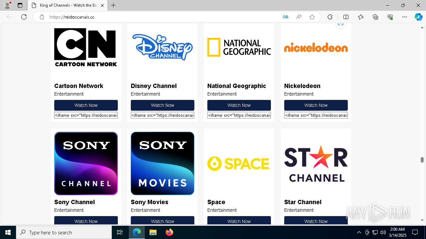The height and width of the screenshot is (239, 426).
Task: Watch Now for Nickelodeon
Action: pyautogui.click(x=316, y=105)
